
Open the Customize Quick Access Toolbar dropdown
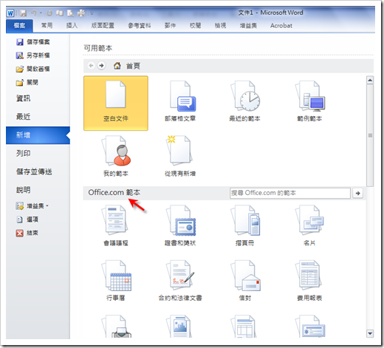[x=92, y=13]
